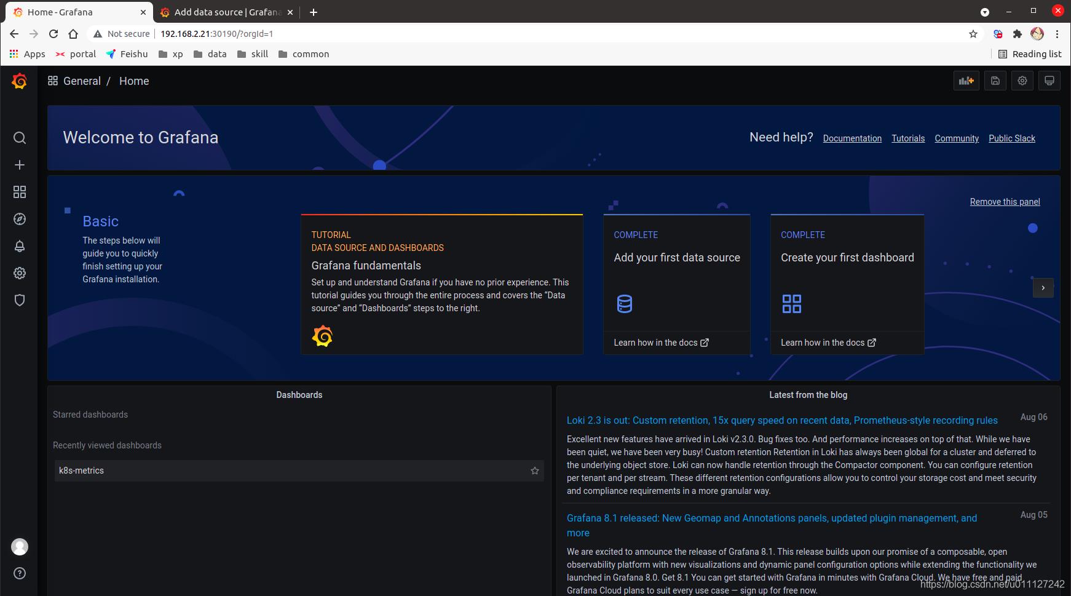The image size is (1071, 596).
Task: Click the Cycle view mode monitor icon
Action: (x=1049, y=81)
